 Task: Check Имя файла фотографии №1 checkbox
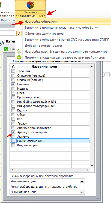(13, 102)
